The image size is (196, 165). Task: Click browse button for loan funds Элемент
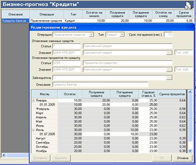pyautogui.click(x=169, y=53)
